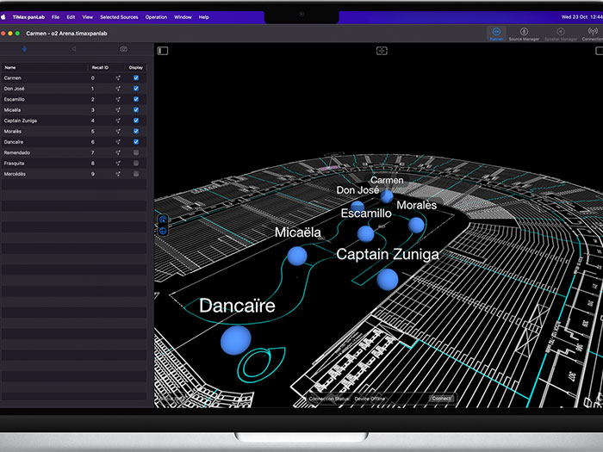Screen dimensions: 603x452
Task: Click the menu bar date and clock
Action: point(581,17)
